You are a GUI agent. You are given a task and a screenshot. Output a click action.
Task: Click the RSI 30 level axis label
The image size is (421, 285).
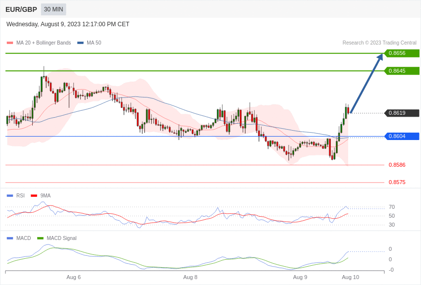pos(392,225)
